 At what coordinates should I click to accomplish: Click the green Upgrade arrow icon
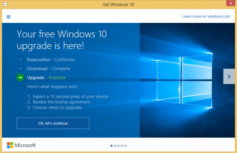pos(20,78)
